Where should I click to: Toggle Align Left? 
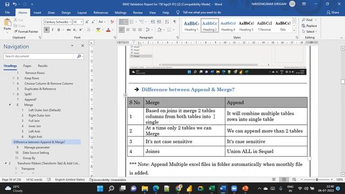(x=122, y=30)
